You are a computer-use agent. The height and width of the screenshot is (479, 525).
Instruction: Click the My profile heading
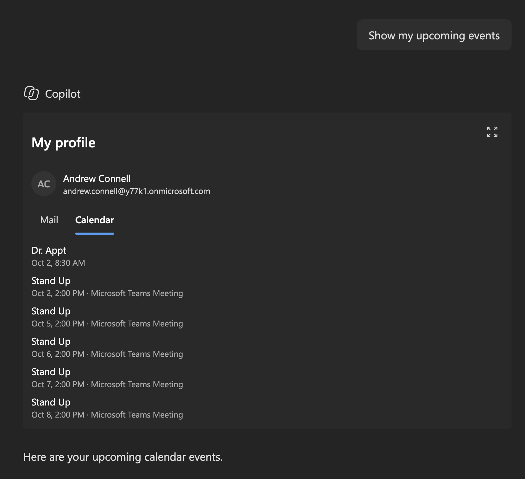coord(63,143)
